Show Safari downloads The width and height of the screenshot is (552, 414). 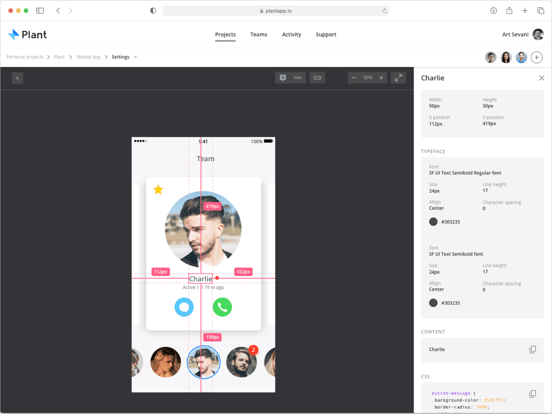pos(494,11)
